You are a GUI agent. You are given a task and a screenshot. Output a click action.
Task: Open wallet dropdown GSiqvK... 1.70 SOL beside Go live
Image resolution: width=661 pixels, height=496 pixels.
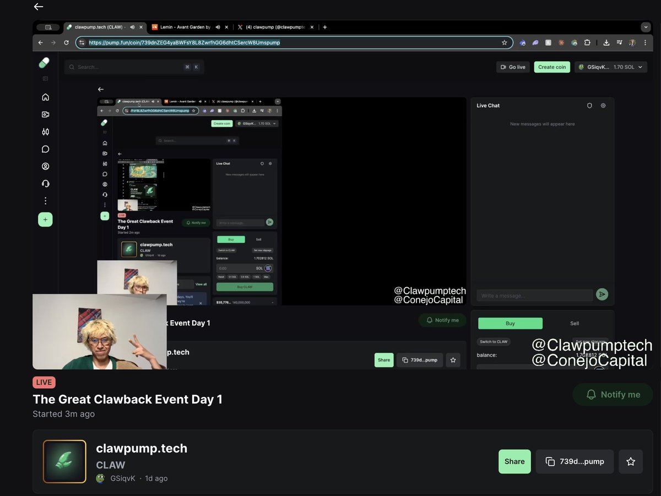(x=611, y=67)
